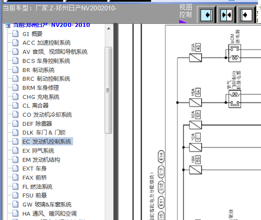This screenshot has width=261, height=220.
Task: Select EC 发动机控制系统 entry
Action: [x=47, y=141]
